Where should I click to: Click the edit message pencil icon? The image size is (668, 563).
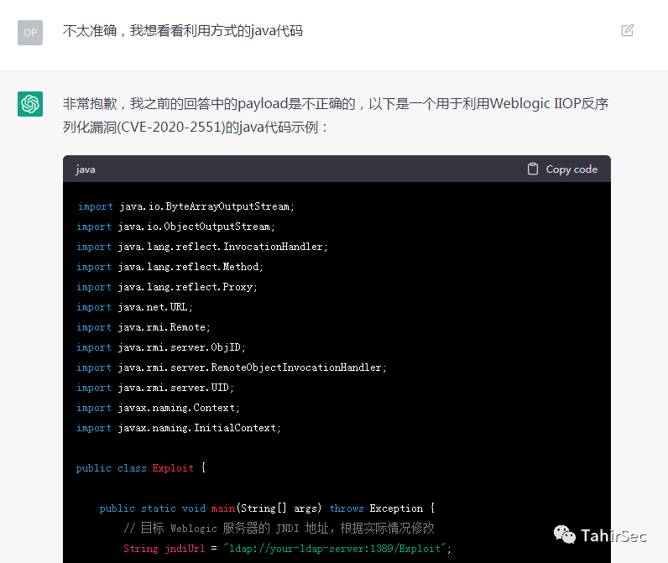pos(627,30)
